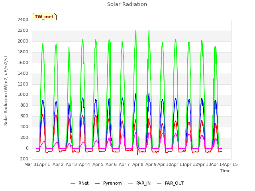255x191 pixels.
Task: Click the -200 y-axis tick label
Action: click(24, 159)
